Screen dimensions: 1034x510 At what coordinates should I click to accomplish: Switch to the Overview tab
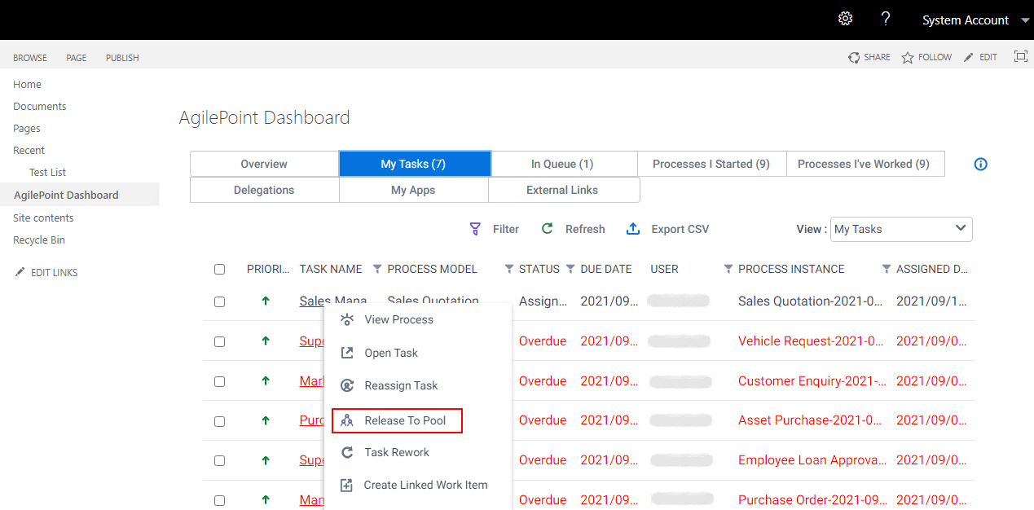(264, 164)
